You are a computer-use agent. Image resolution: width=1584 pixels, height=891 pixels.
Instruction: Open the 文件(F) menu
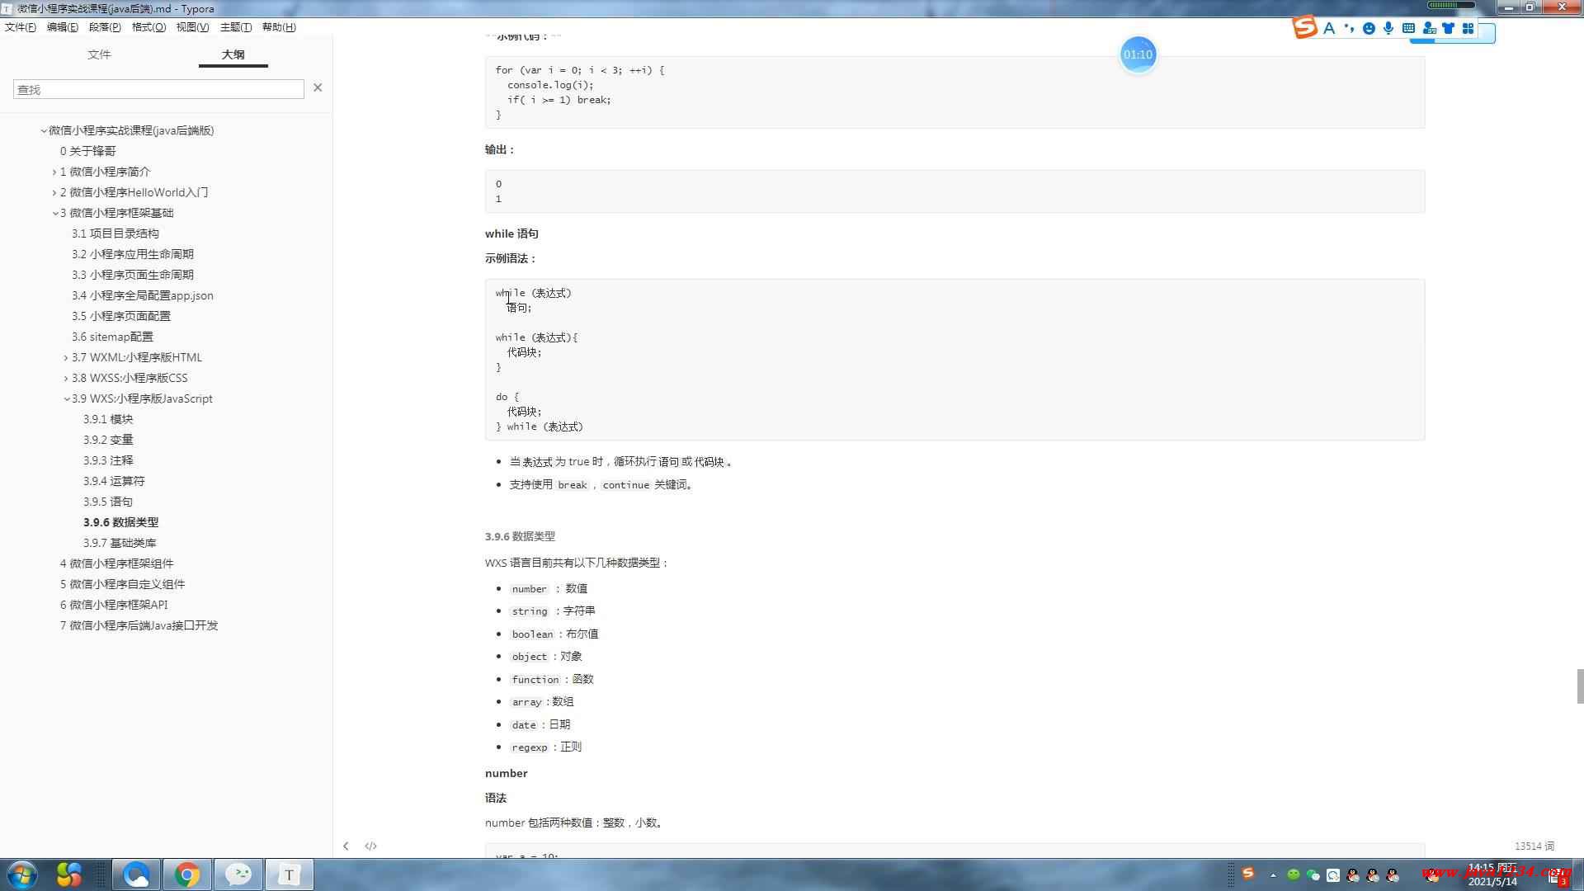[21, 26]
